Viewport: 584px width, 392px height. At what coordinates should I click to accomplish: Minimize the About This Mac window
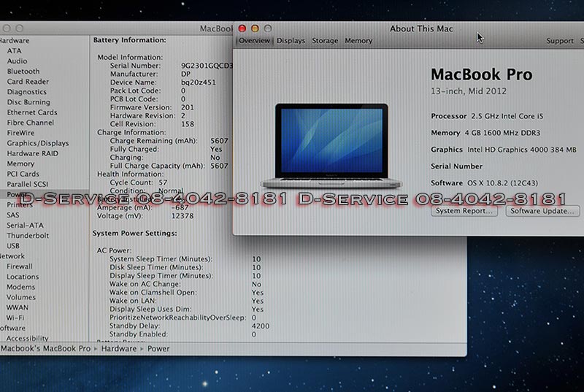(x=255, y=28)
